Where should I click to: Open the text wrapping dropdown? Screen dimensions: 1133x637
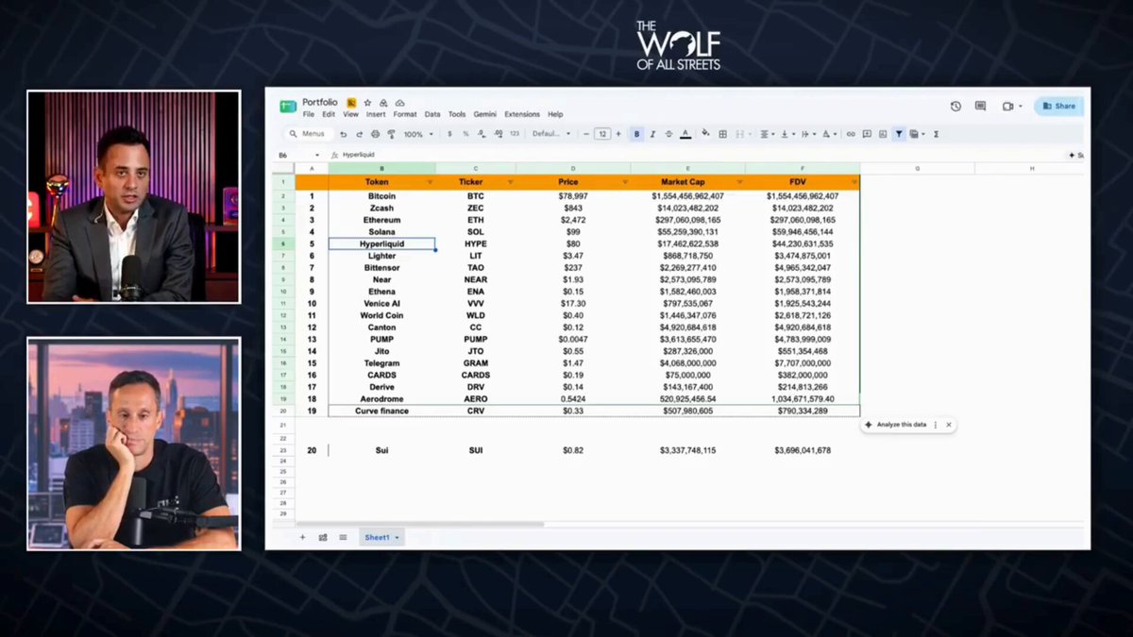pos(807,134)
